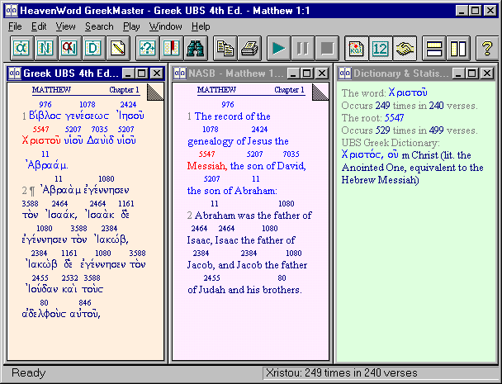Toggle the Greek 'kai' highlight icon
Viewport: 502px width, 384px height.
coord(357,49)
